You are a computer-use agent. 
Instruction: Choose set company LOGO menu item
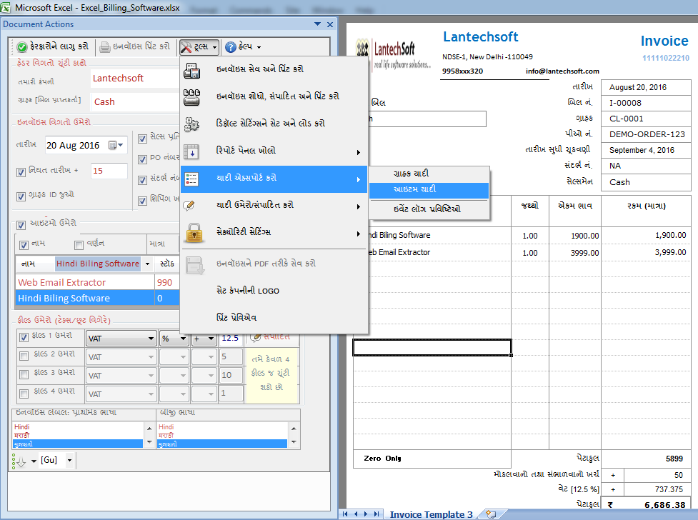248,291
